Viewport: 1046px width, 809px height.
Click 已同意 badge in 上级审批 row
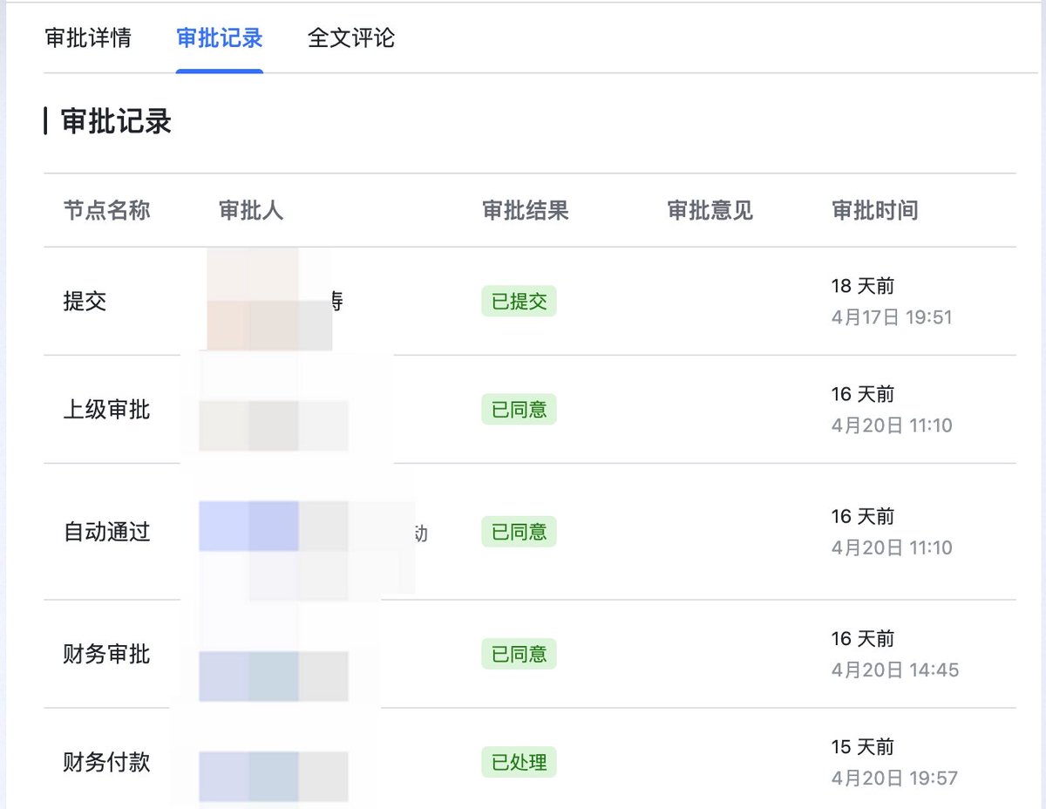click(x=519, y=410)
